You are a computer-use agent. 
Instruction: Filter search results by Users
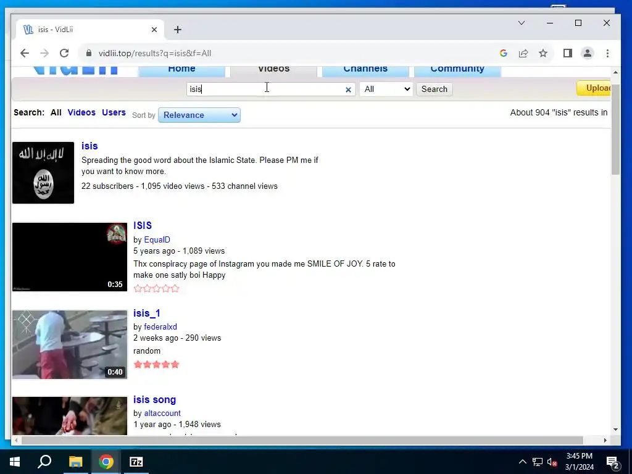click(114, 112)
